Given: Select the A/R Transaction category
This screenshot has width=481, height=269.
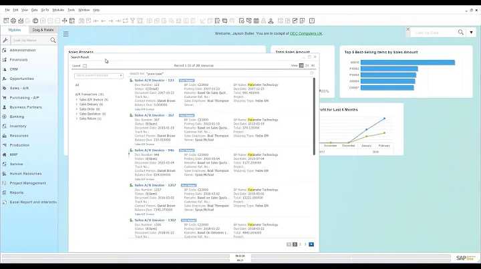Looking at the screenshot, I should click(x=90, y=95).
